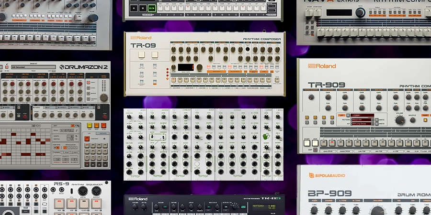This screenshot has height=215, width=431.
Task: Click the white round trigger button on Tiptop module
Action: (x=197, y=164)
